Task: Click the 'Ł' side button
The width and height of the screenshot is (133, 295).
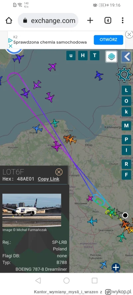Action: click(x=126, y=90)
